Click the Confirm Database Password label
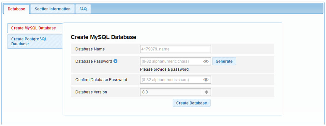The image size is (326, 126). coord(101,80)
